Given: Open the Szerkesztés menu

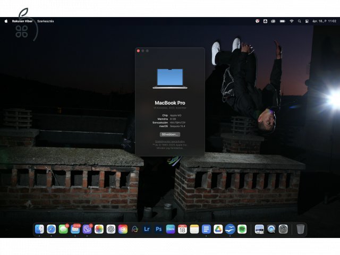Looking at the screenshot, I should (46, 21).
